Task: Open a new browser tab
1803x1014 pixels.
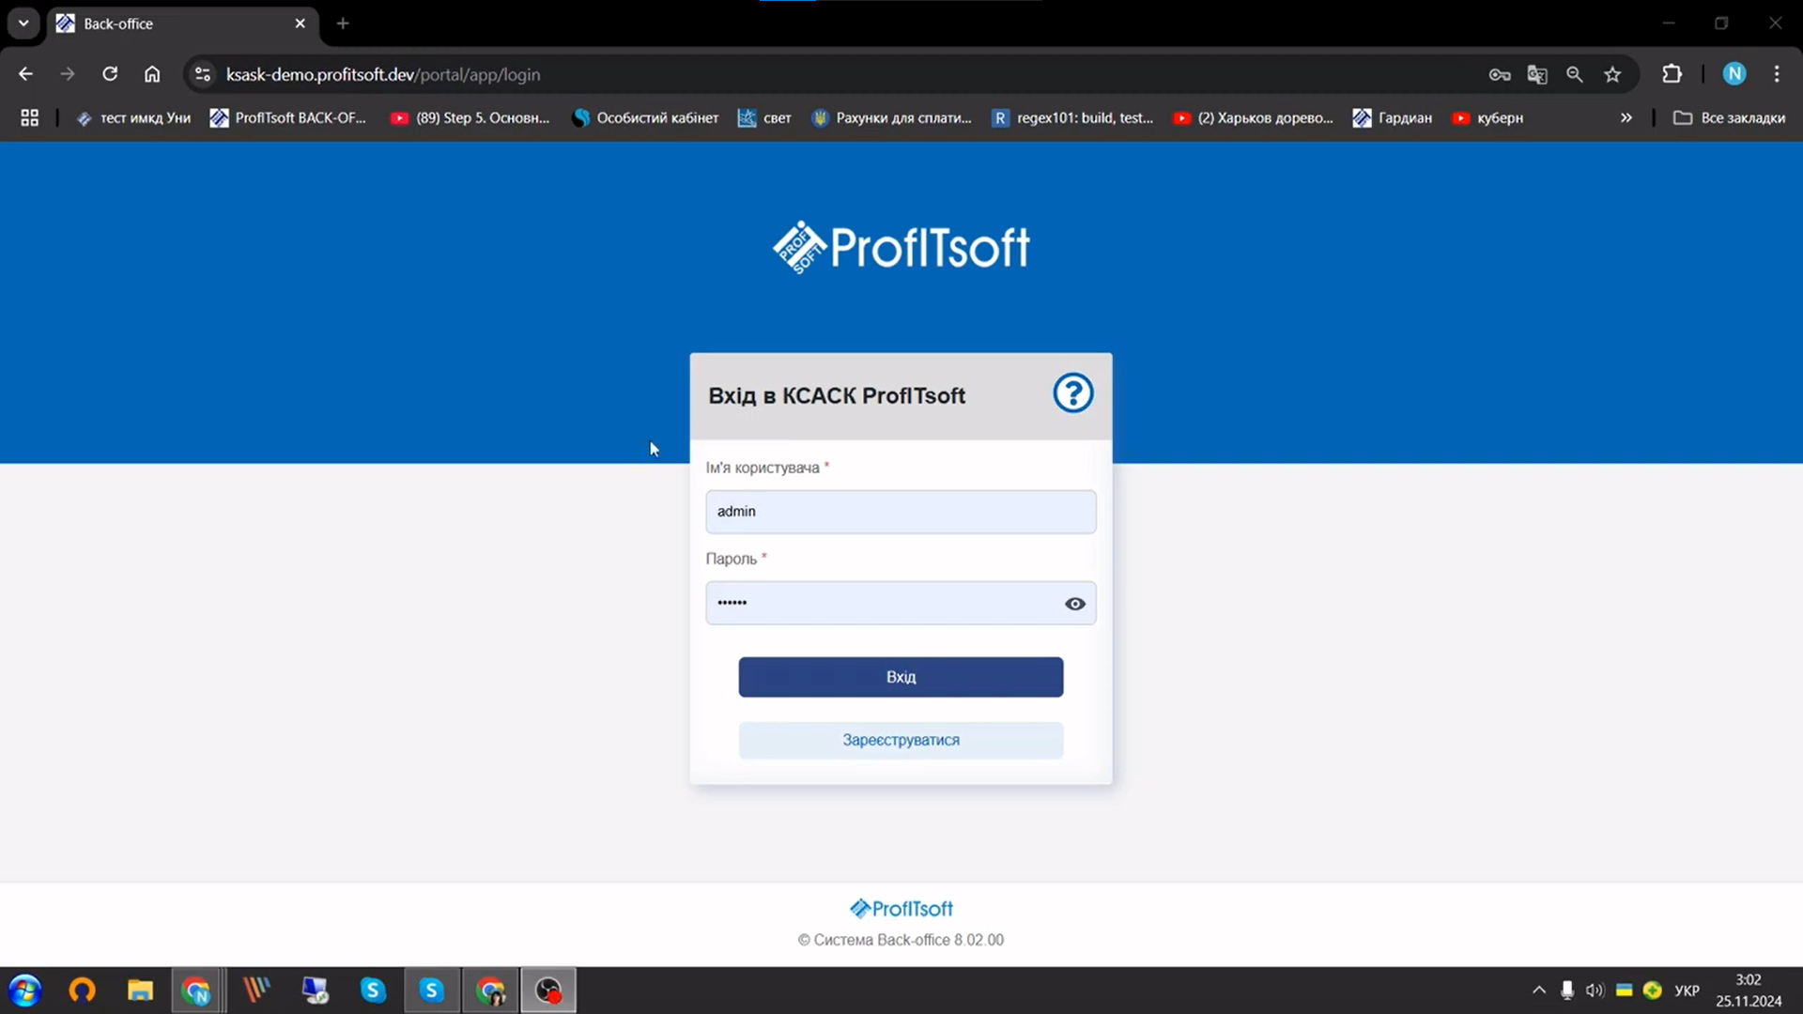Action: click(343, 23)
